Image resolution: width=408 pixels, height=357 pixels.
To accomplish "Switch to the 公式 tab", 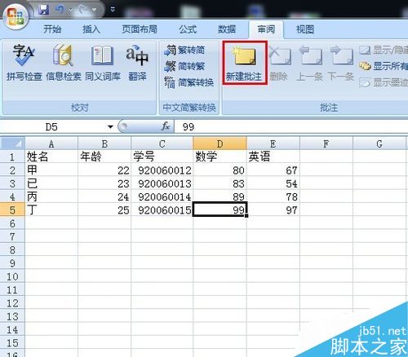I will [188, 29].
